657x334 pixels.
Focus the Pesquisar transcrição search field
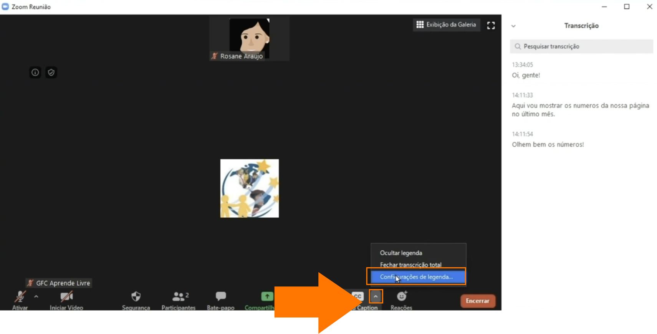tap(581, 46)
